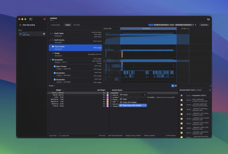Toggle the bottom detail pane icon

(x=208, y=19)
